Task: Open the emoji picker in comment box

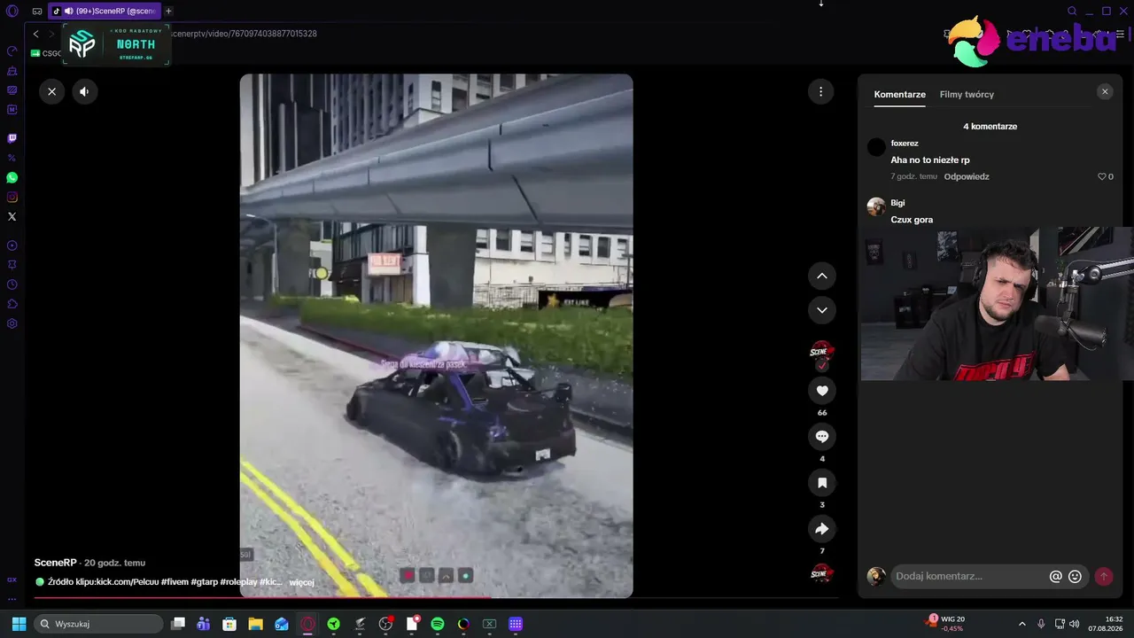Action: click(1075, 576)
